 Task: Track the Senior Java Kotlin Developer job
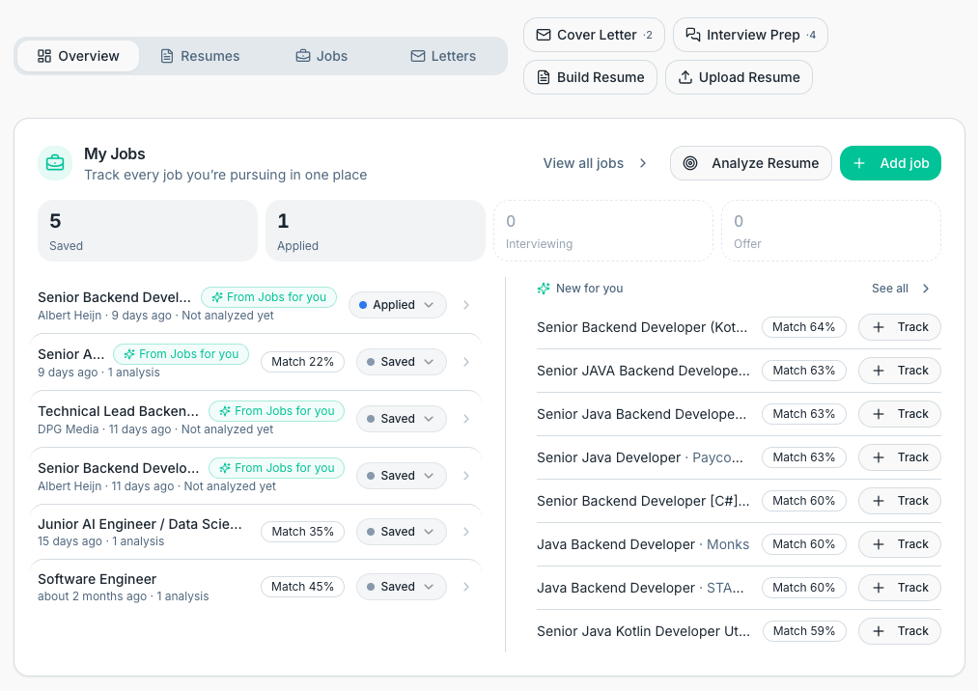pyautogui.click(x=900, y=631)
